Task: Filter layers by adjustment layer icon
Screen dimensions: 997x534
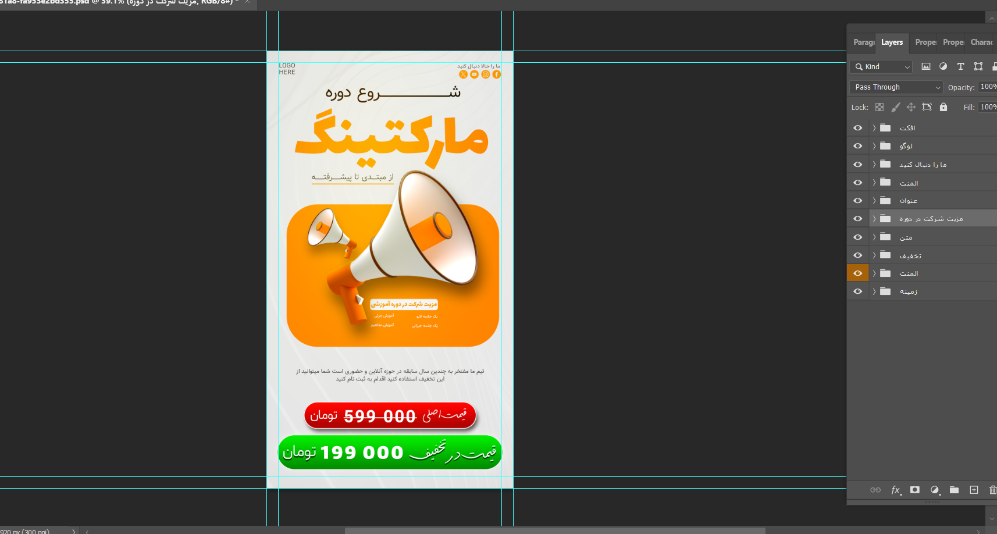Action: click(943, 66)
